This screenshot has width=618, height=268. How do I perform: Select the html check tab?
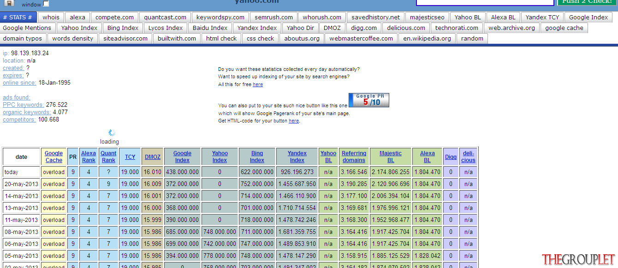221,39
